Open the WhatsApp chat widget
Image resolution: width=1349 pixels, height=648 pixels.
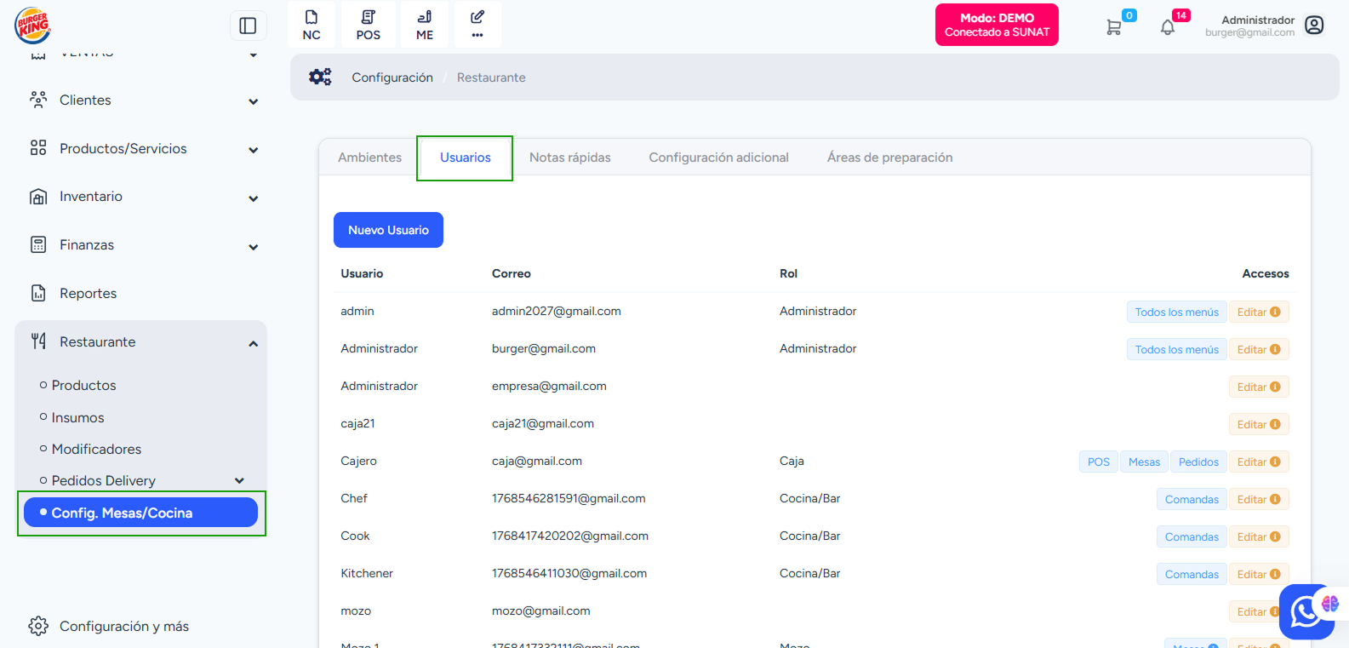(1305, 611)
